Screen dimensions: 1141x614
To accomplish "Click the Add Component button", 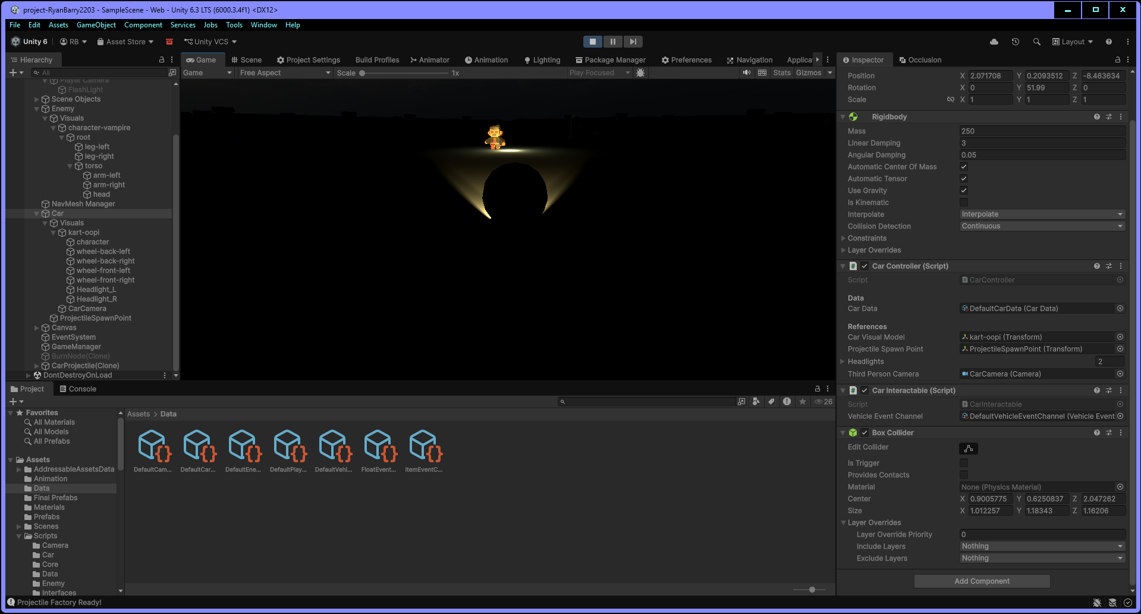I will pyautogui.click(x=982, y=581).
